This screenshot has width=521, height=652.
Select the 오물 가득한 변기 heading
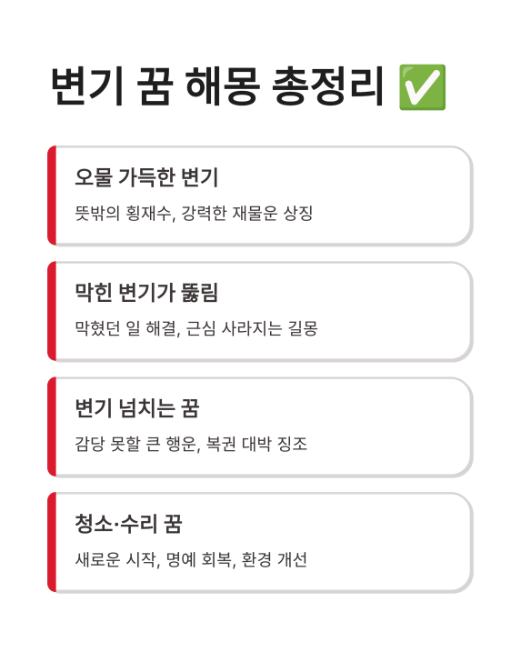pyautogui.click(x=146, y=177)
